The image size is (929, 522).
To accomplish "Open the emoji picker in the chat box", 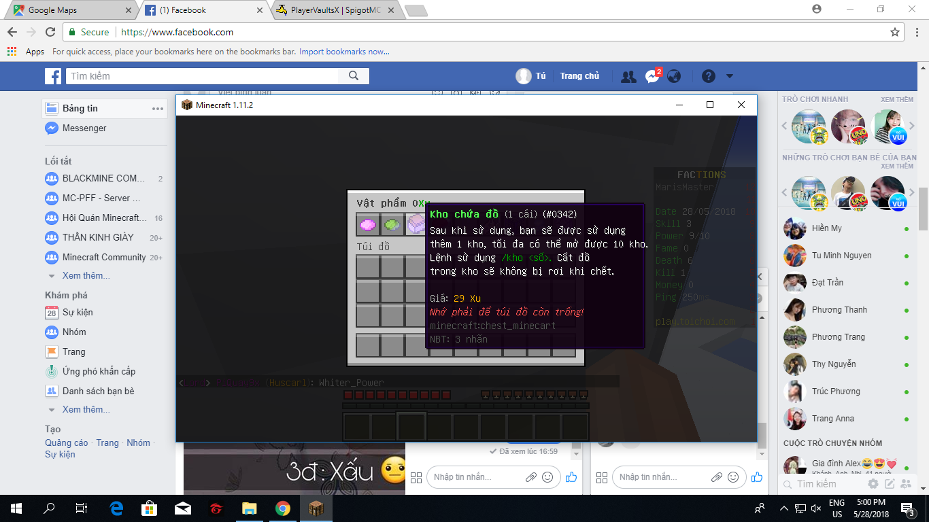I will point(547,477).
